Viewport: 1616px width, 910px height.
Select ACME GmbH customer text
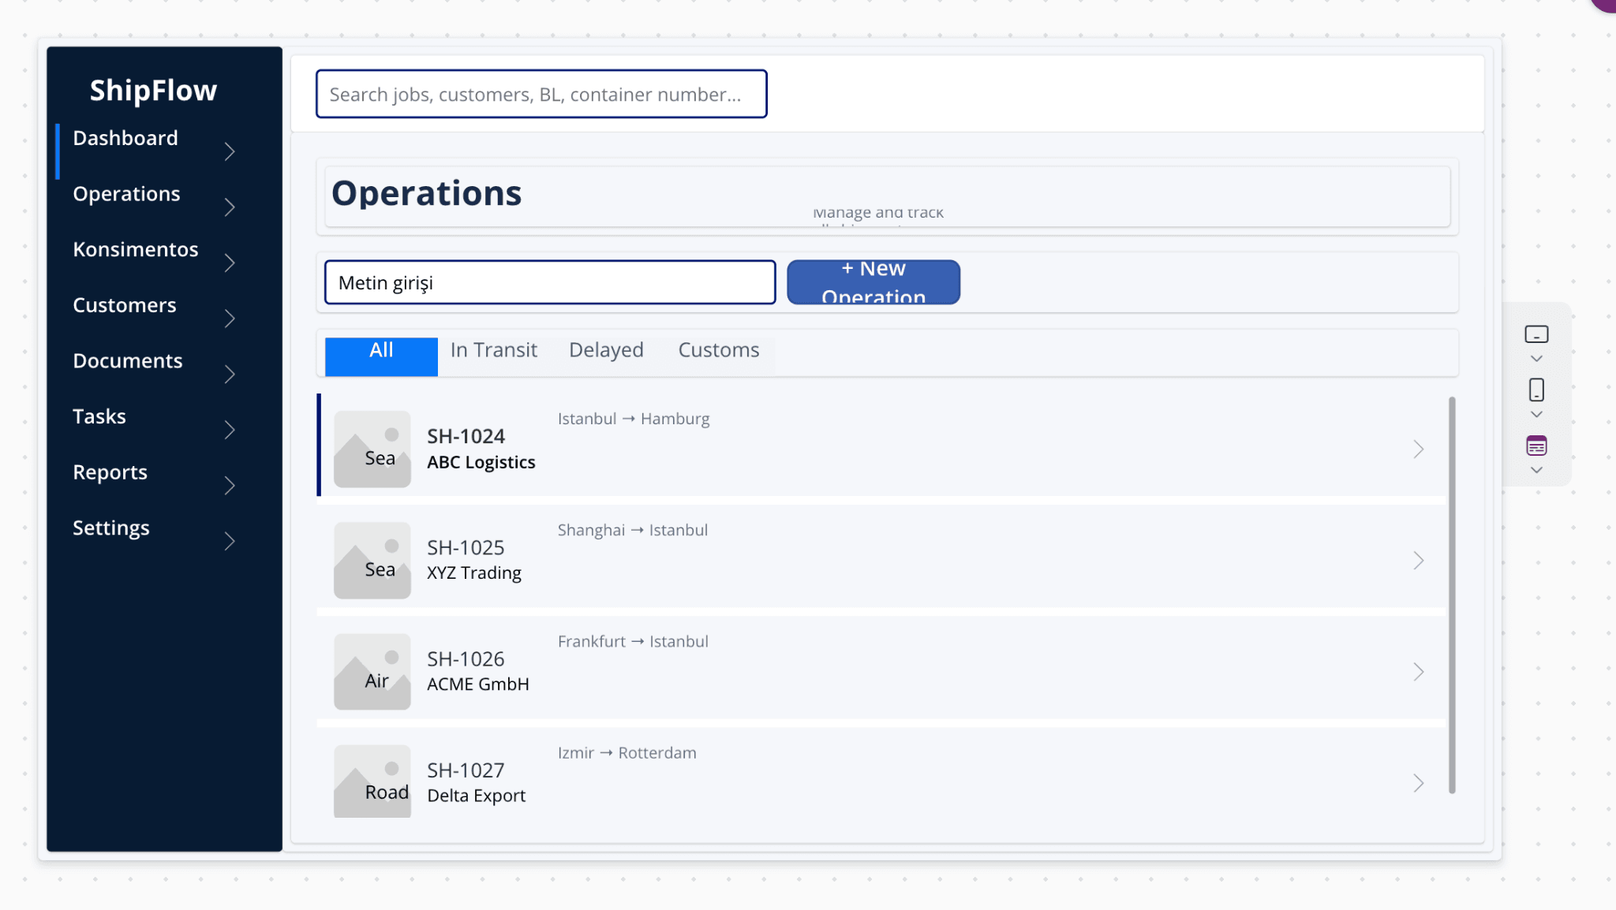[x=478, y=684]
